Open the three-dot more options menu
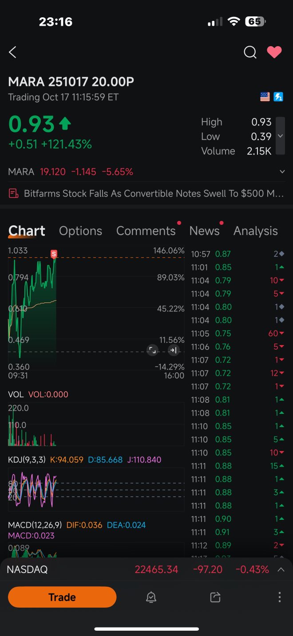Screen dimensions: 293x636 (x=279, y=597)
